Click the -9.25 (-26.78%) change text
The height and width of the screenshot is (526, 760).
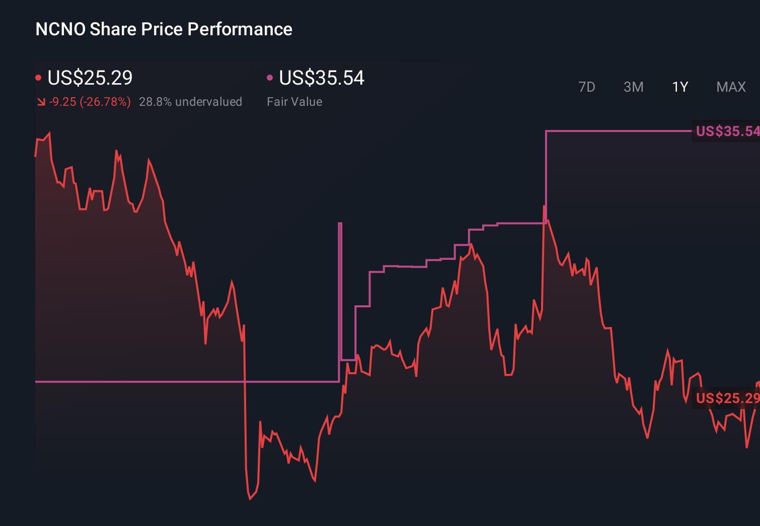89,102
